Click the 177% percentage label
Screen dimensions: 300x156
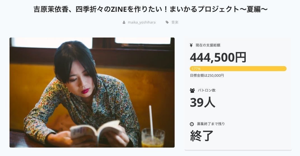tap(196, 69)
